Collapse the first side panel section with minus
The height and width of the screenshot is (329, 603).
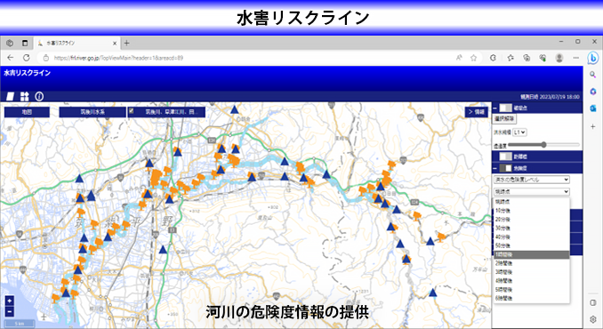coord(495,108)
